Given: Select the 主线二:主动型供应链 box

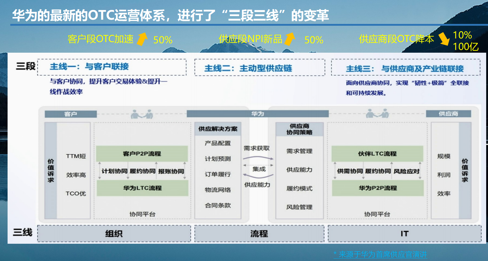Looking at the screenshot, I should [260, 68].
